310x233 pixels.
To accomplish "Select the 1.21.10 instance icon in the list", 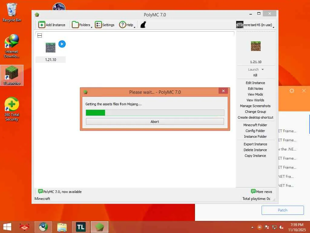I will (x=51, y=48).
